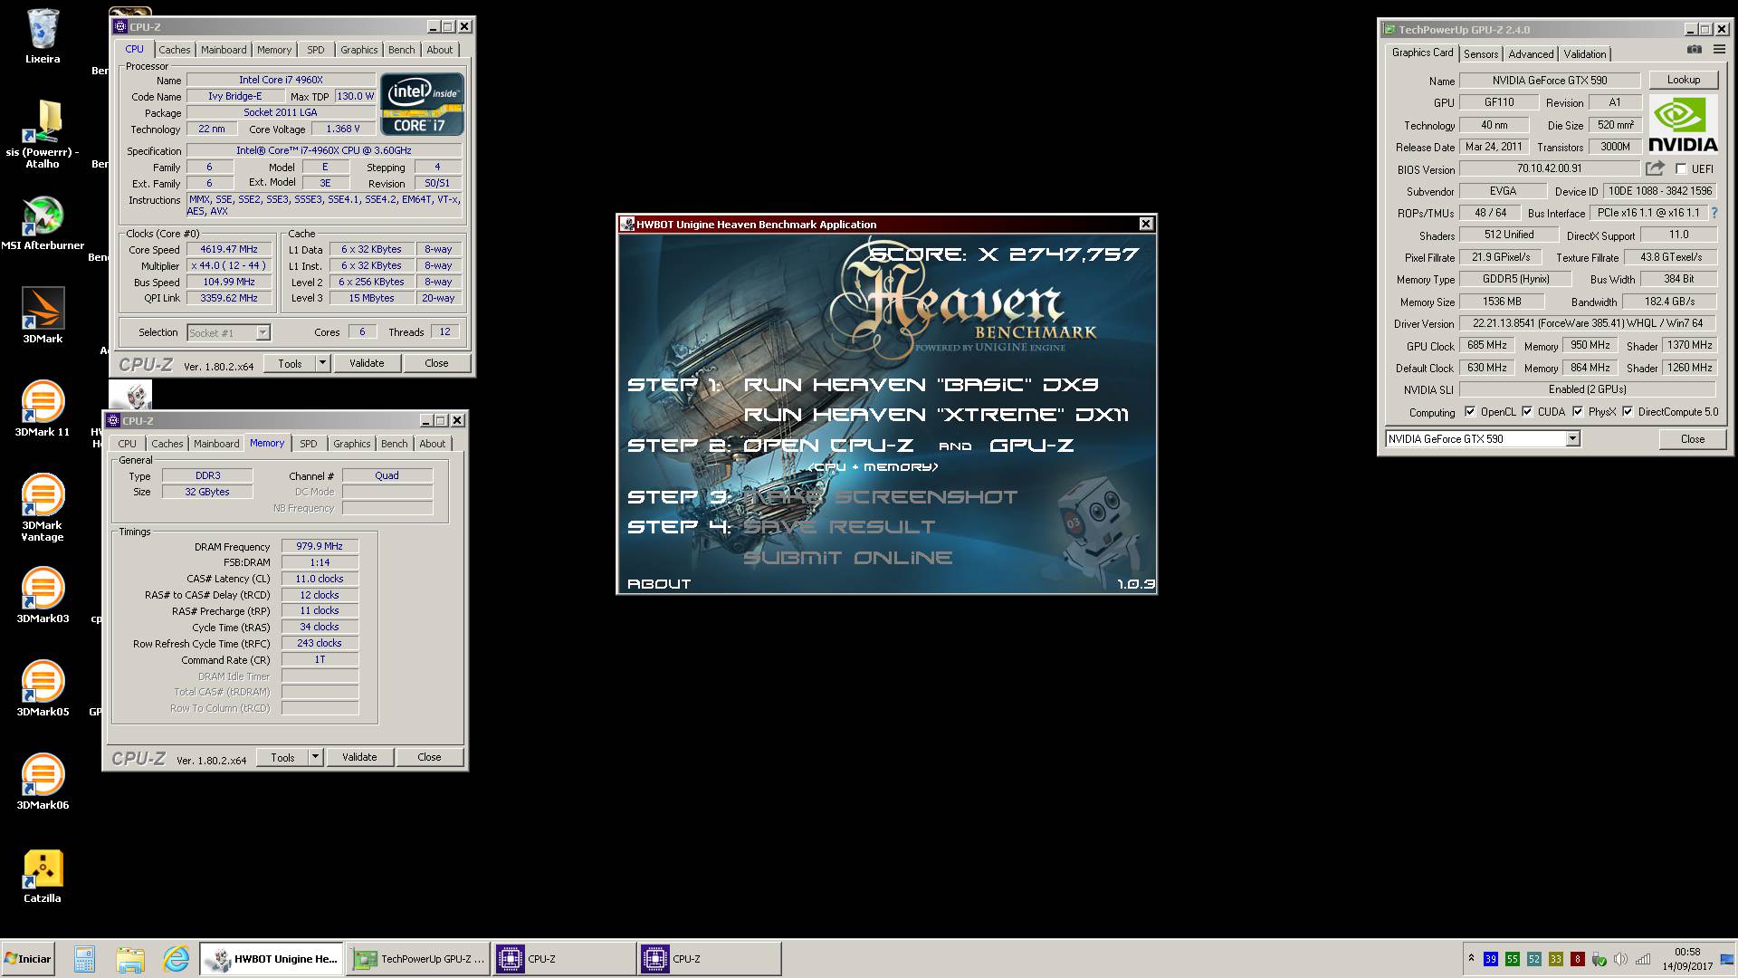Run Heaven "Basic" DX9 benchmark
The width and height of the screenshot is (1738, 978).
pyautogui.click(x=921, y=385)
